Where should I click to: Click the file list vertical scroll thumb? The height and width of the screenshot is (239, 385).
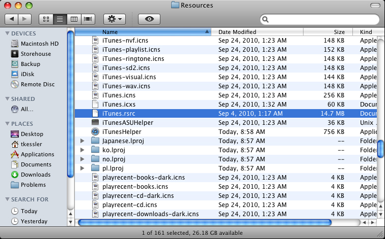(380, 149)
